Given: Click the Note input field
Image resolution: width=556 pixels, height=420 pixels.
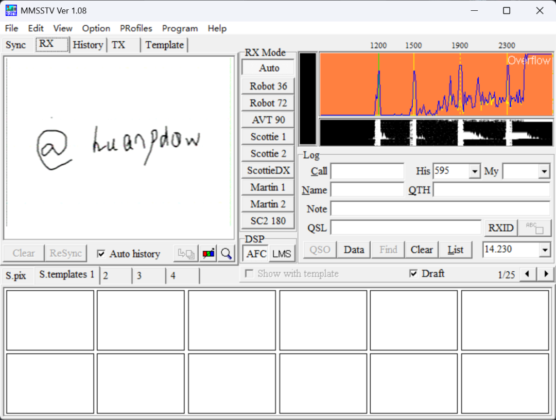Looking at the screenshot, I should pyautogui.click(x=440, y=209).
